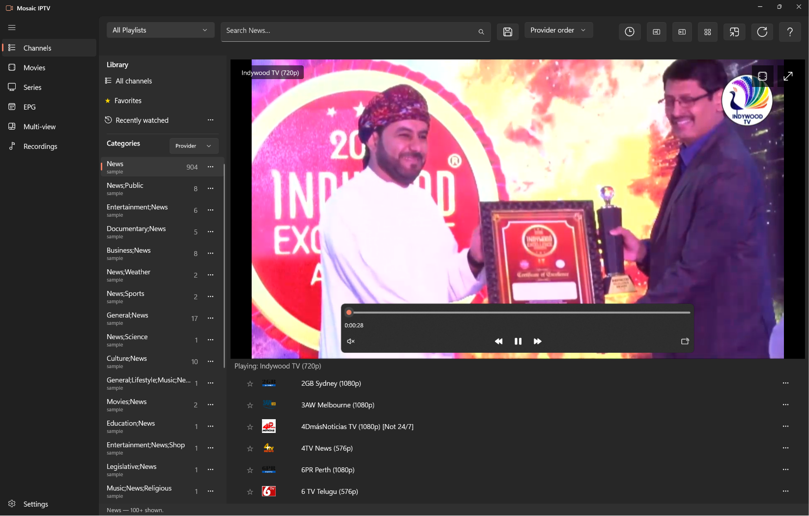Image resolution: width=809 pixels, height=516 pixels.
Task: Click the panel left-arrow layout icon
Action: point(682,32)
